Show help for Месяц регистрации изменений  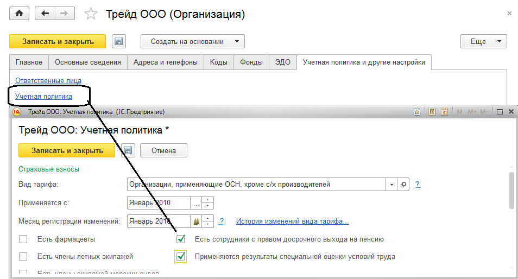222,221
